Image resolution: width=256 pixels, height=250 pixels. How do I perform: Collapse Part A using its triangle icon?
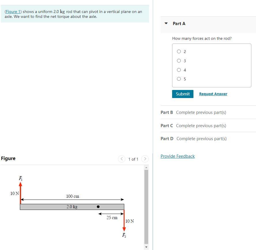166,23
